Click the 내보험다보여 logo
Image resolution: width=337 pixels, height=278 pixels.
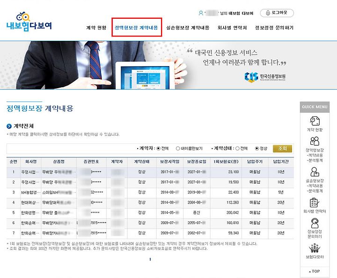[x=29, y=22]
